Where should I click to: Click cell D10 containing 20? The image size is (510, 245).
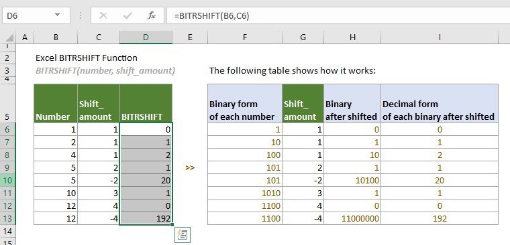click(x=146, y=180)
